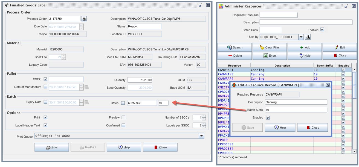
Task: Open the Date of Manufacture calendar icon
Action: click(x=87, y=87)
